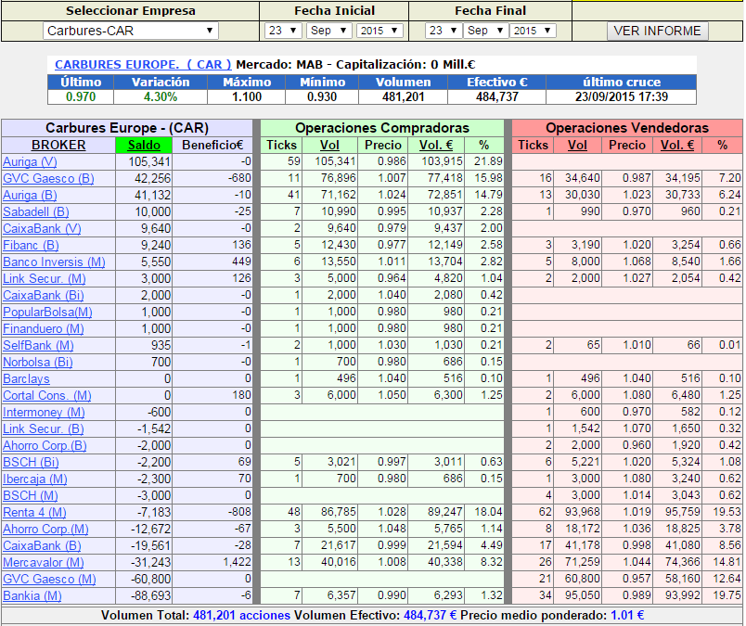Open the Mercavalor (M) broker link
Screen dimensions: 746x626
pyautogui.click(x=44, y=563)
